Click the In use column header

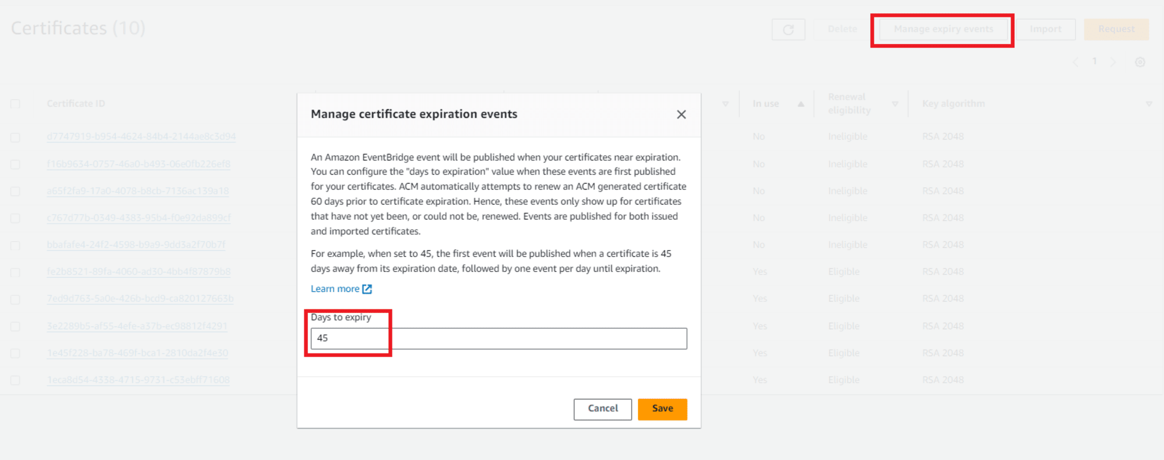(765, 104)
